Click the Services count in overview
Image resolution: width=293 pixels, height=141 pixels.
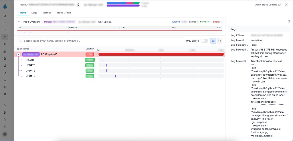pyautogui.click(x=206, y=22)
